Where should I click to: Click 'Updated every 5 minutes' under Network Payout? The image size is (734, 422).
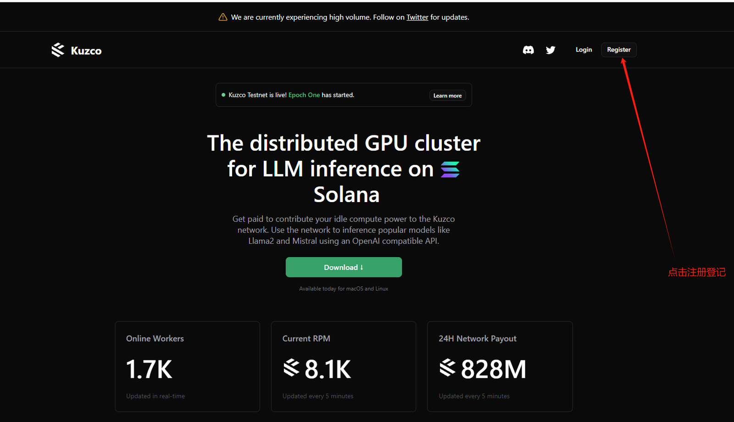pyautogui.click(x=474, y=396)
